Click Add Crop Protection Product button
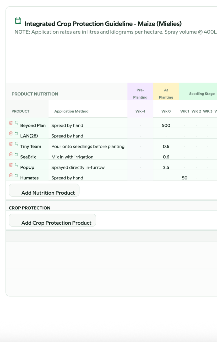Viewport: 217px width, 342px height. click(x=52, y=220)
